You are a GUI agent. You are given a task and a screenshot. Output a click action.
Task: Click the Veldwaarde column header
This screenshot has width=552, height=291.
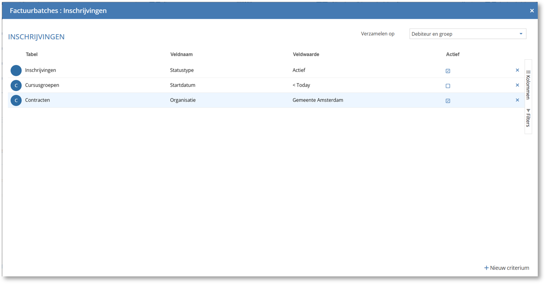(x=306, y=54)
